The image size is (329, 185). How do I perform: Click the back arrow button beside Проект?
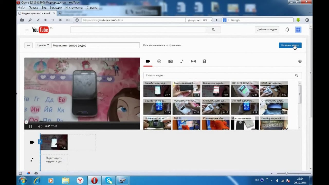tap(29, 45)
